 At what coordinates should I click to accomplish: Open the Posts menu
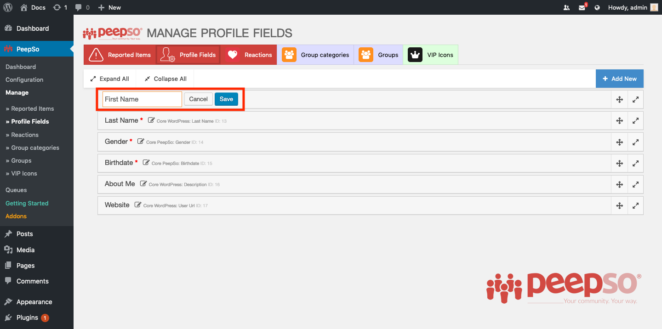point(37,234)
